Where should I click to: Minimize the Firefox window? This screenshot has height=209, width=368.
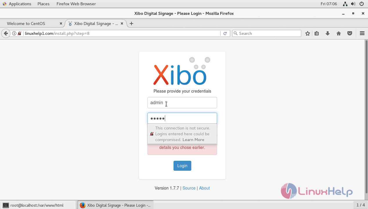[x=343, y=13]
